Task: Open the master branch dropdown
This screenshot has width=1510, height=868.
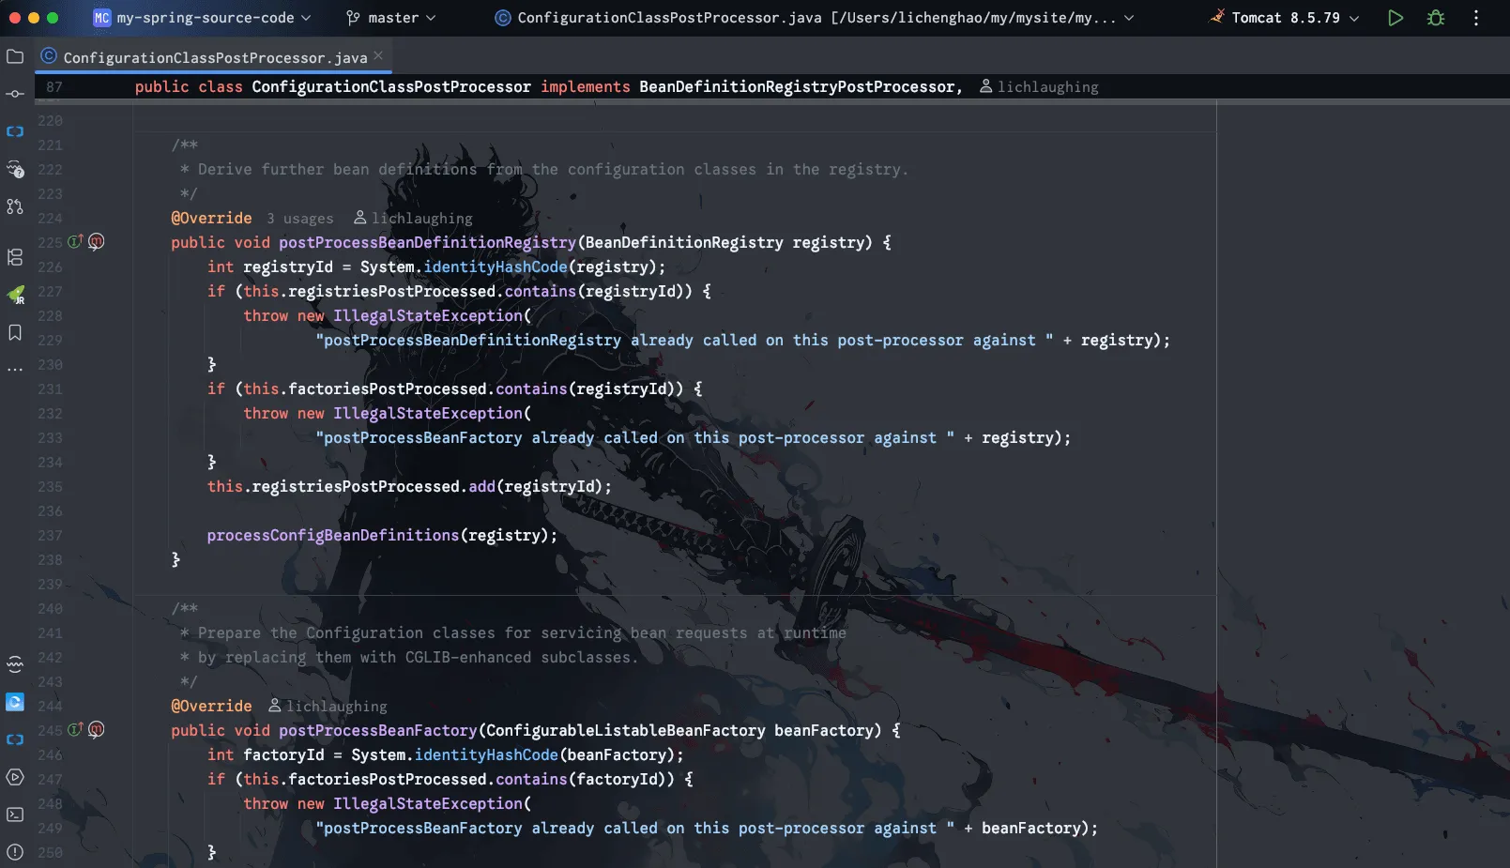Action: [x=391, y=18]
